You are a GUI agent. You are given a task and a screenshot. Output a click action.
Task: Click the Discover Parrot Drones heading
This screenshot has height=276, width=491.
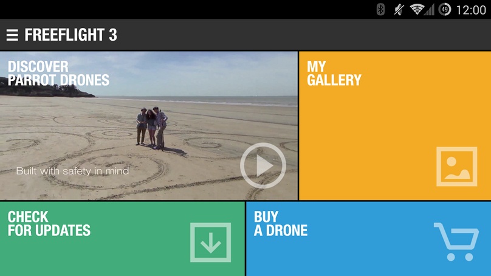pyautogui.click(x=58, y=74)
